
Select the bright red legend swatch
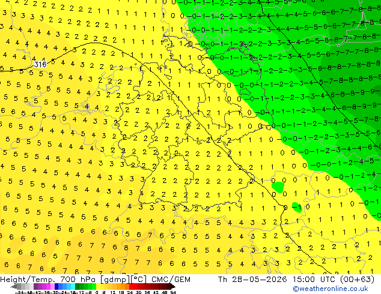(131, 286)
